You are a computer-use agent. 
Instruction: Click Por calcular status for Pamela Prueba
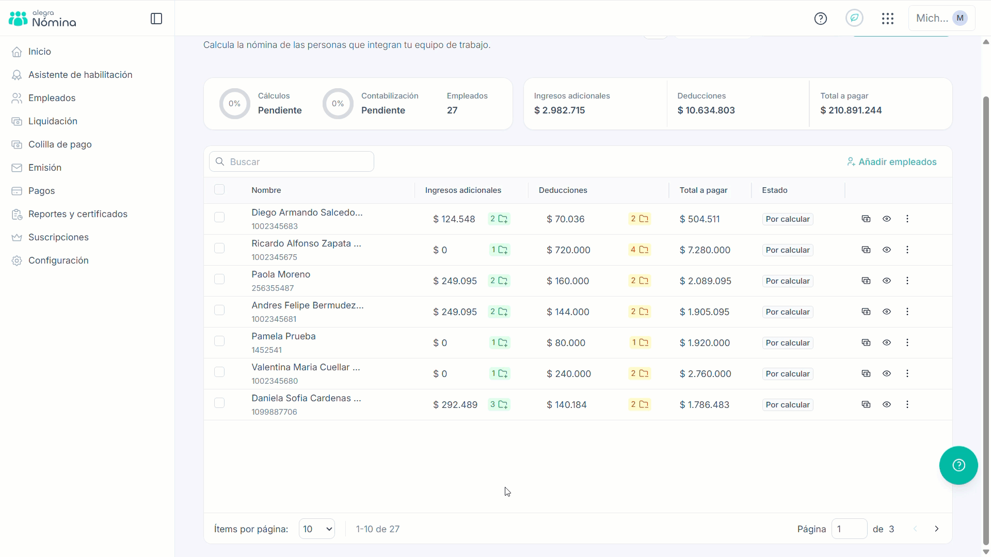(x=788, y=343)
